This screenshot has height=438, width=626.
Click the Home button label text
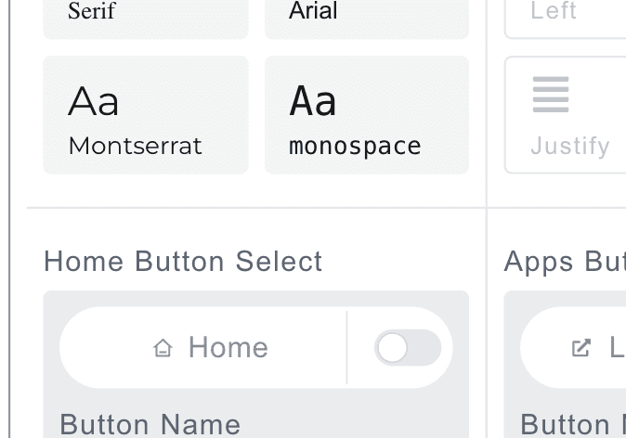228,348
